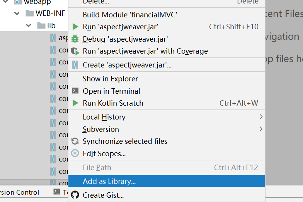Select Delete... at top of menu
The image size is (303, 202).
167,3
